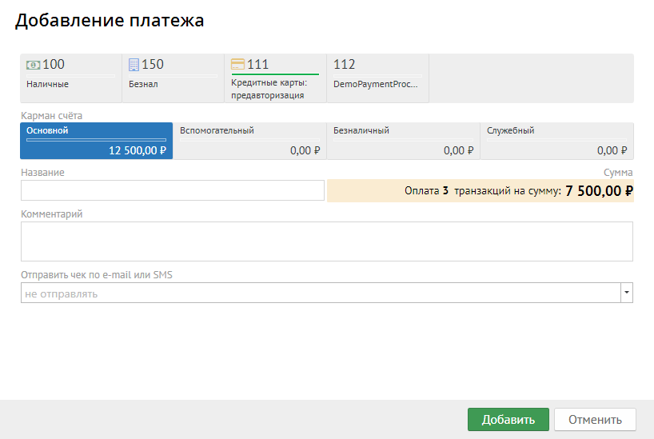Screen dimensions: 654x439
Task: Choose Кредитные карты: предавторизация payment type
Action: (x=275, y=79)
